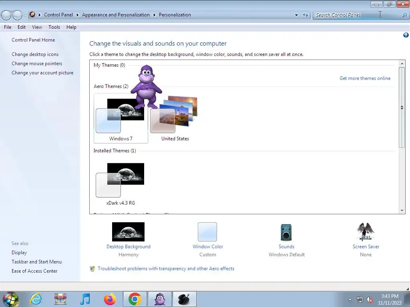This screenshot has height=307, width=410.
Task: Click the Sounds speaker icon
Action: pyautogui.click(x=286, y=232)
